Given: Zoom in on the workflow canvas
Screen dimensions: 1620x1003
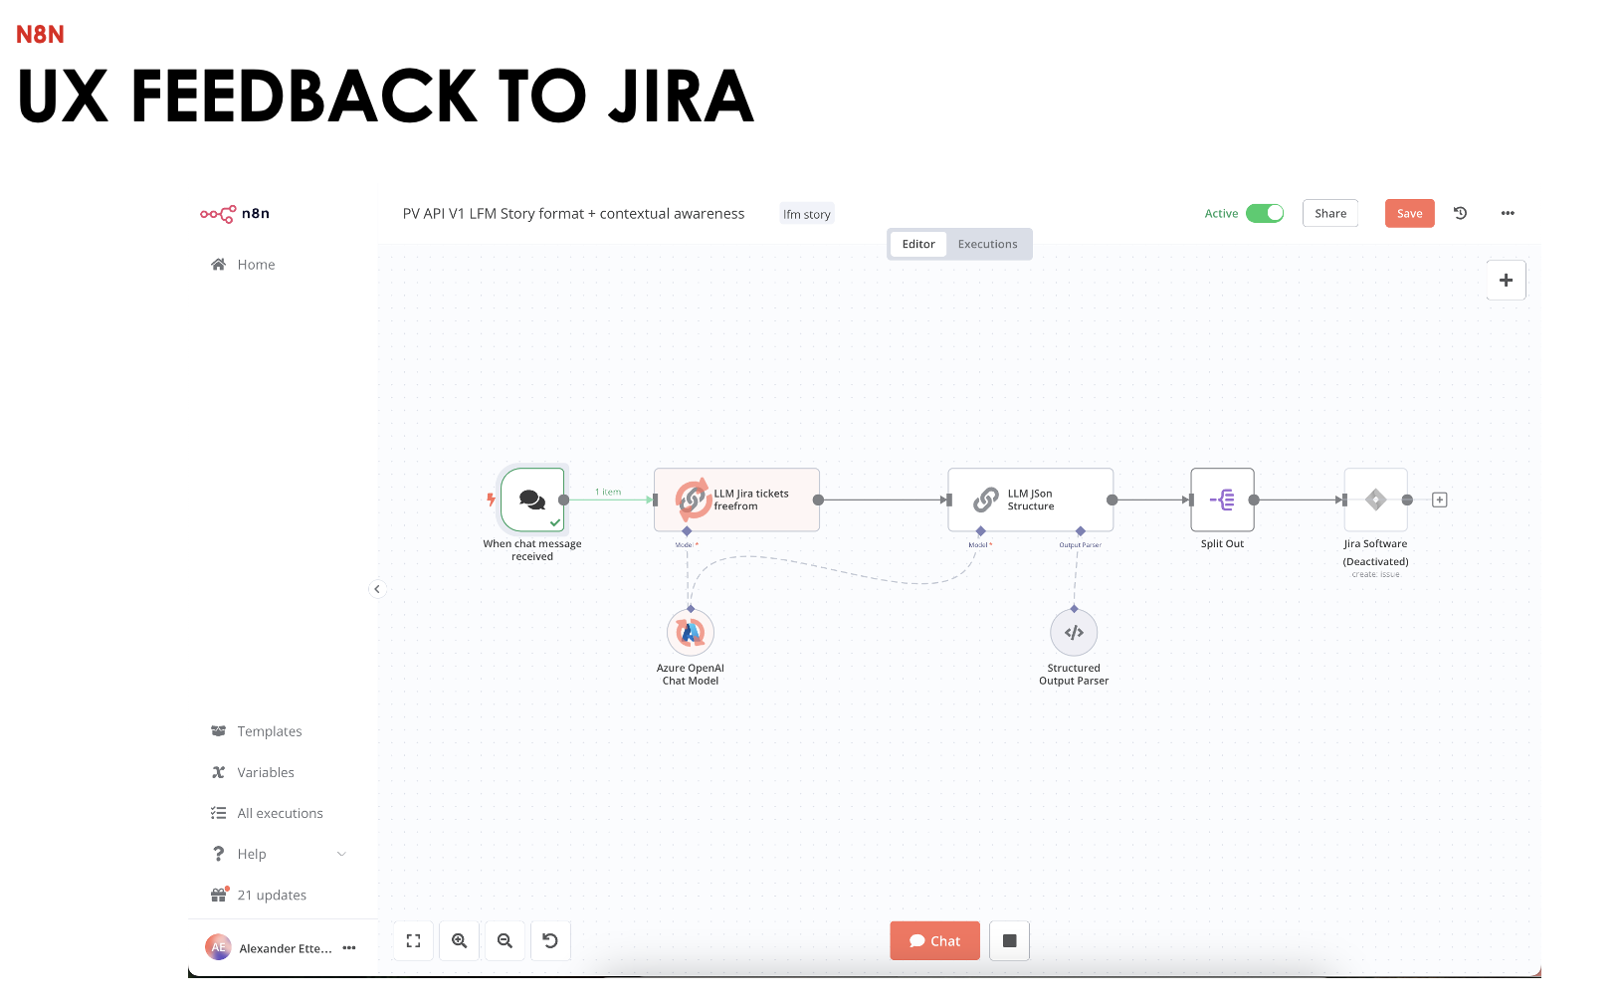Looking at the screenshot, I should 459,940.
